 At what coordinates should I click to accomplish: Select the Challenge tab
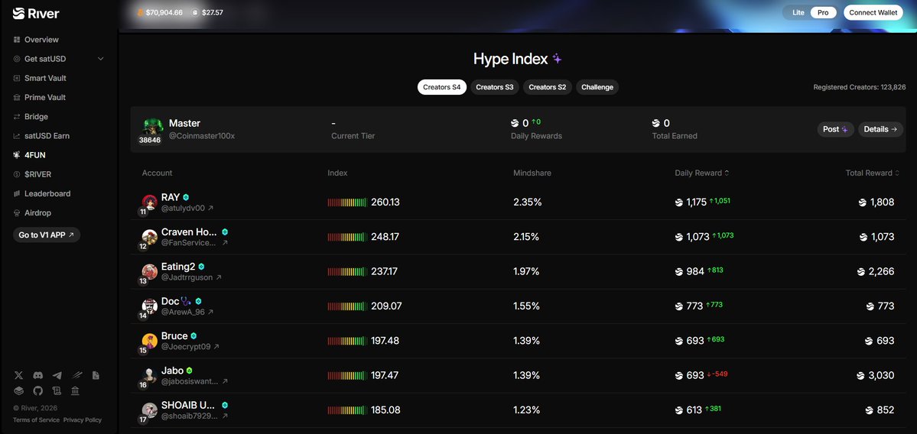(x=597, y=87)
